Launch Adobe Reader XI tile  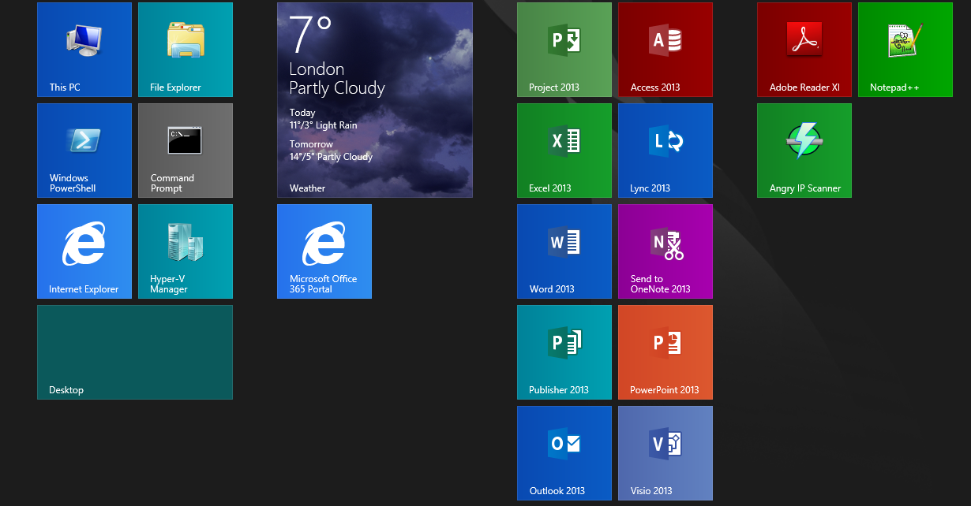pos(804,50)
